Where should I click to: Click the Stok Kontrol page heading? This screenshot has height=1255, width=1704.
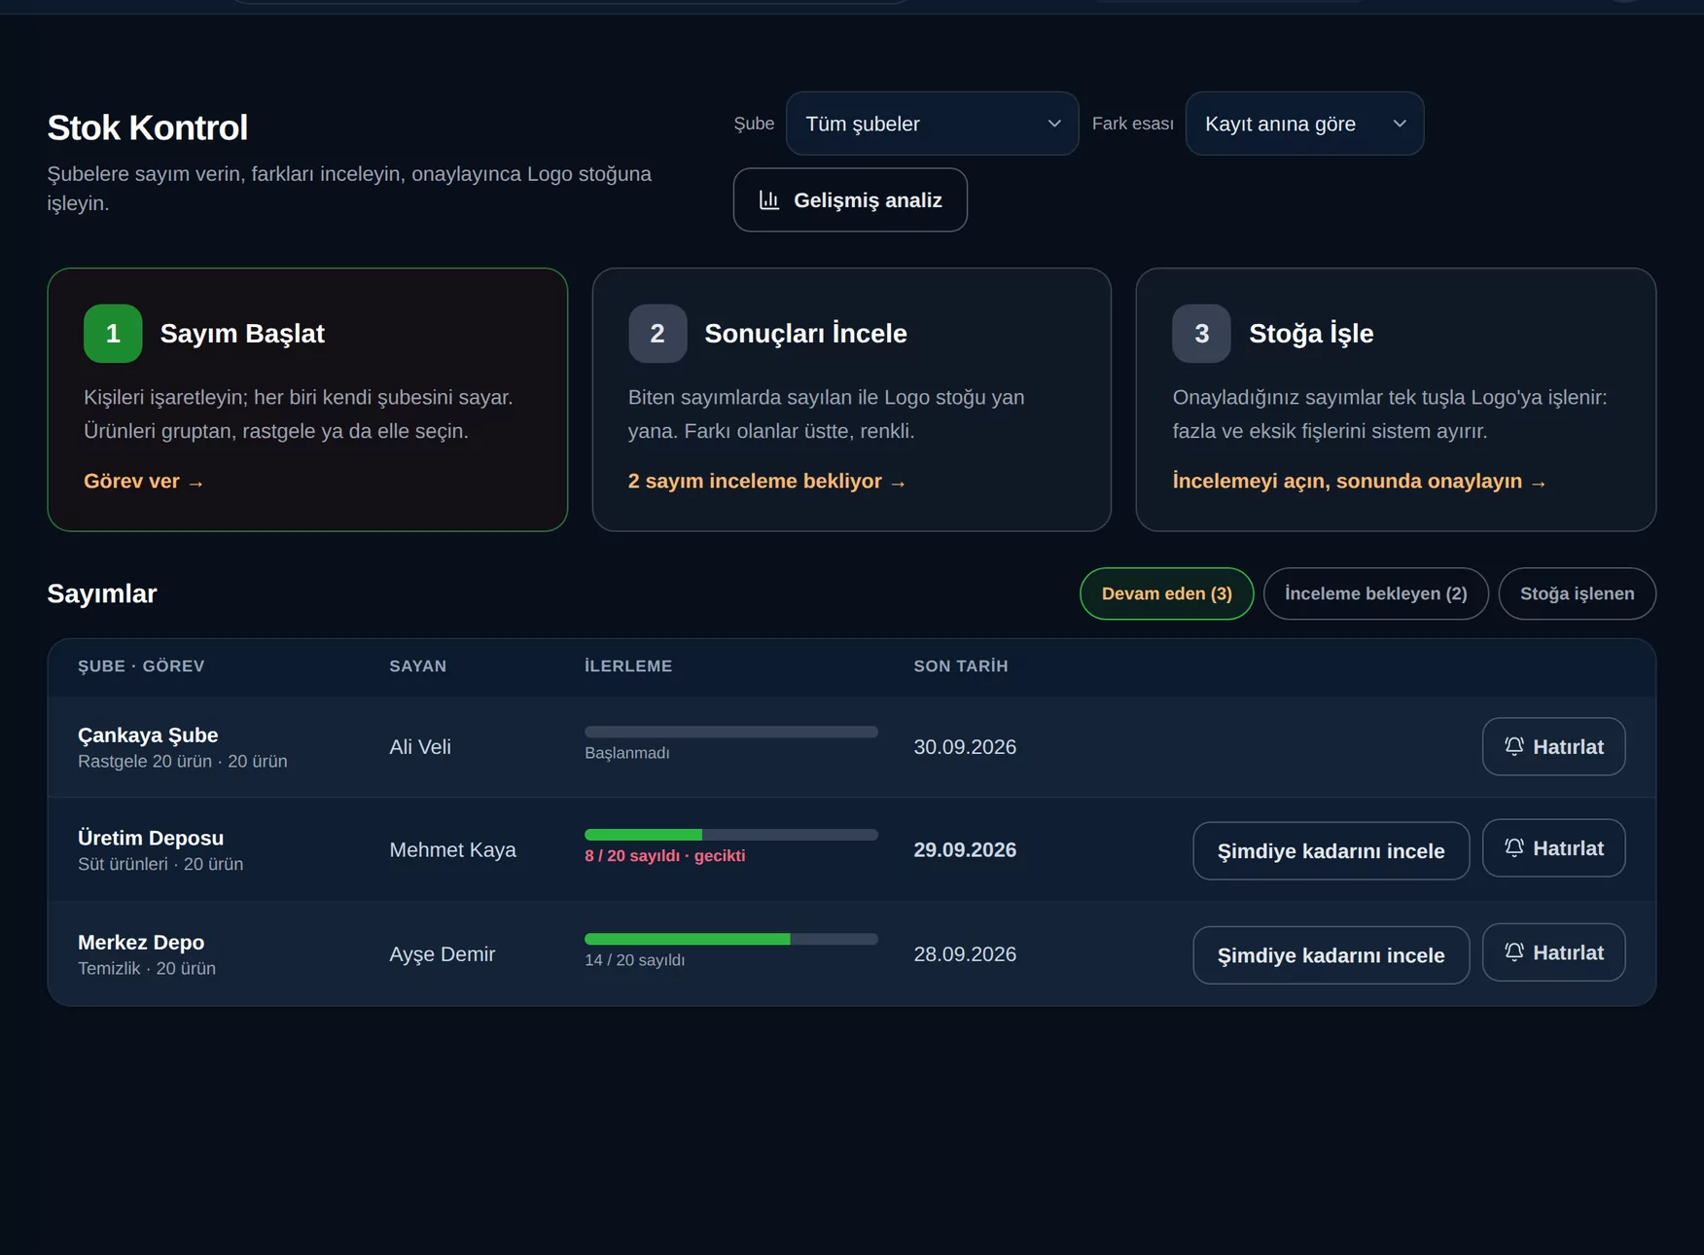pyautogui.click(x=148, y=127)
